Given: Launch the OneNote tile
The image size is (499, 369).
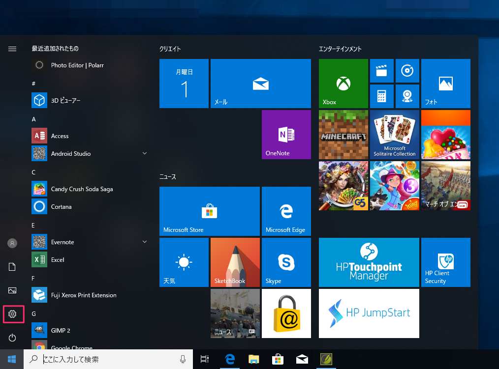Looking at the screenshot, I should (x=286, y=134).
